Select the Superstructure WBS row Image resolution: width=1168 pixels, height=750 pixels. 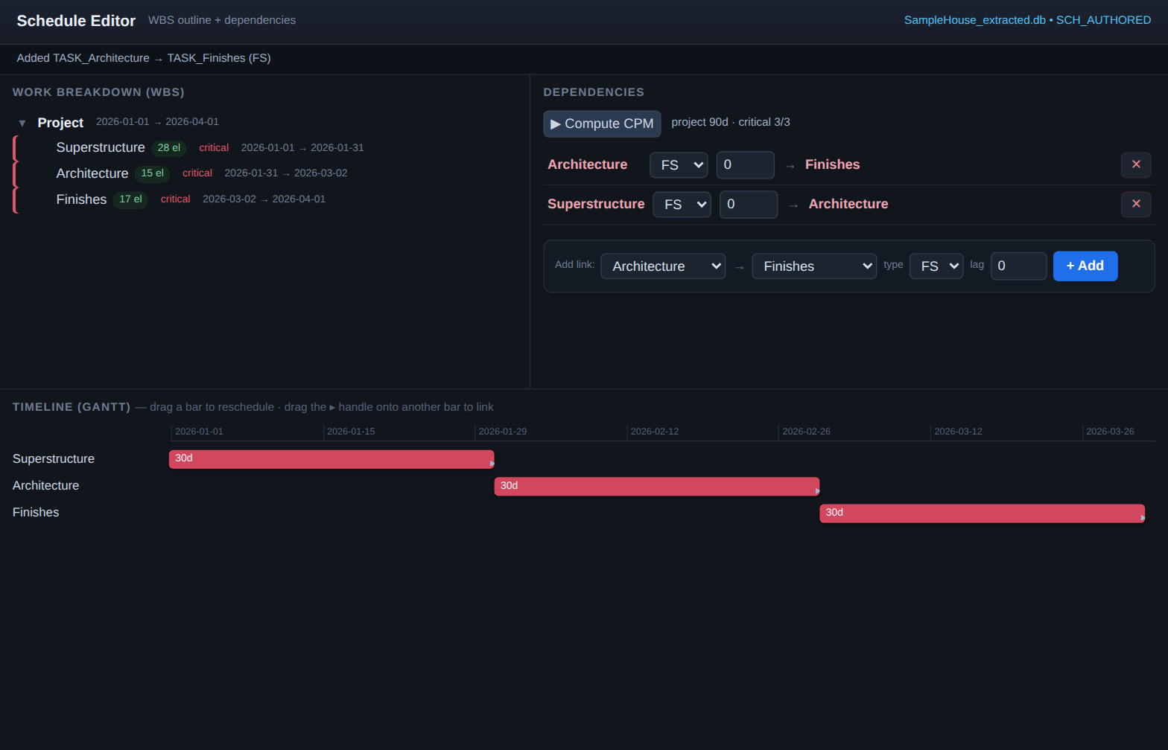coord(265,148)
